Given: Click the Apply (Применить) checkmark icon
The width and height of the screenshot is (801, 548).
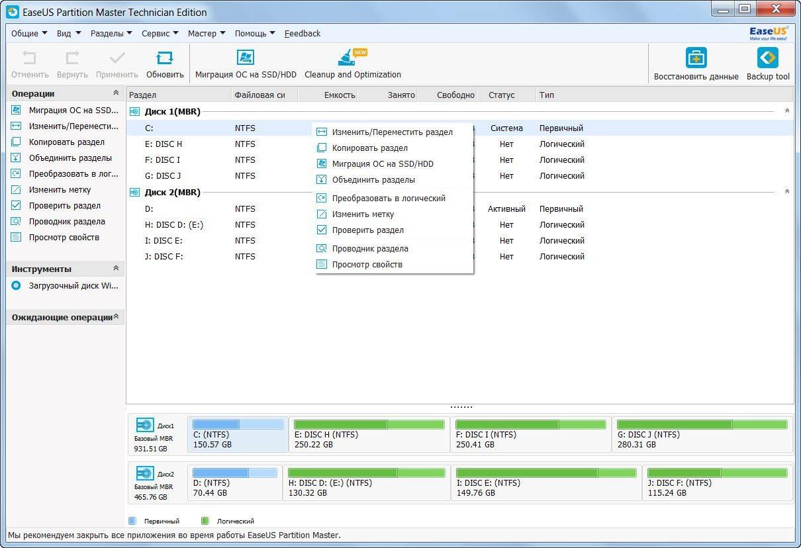Looking at the screenshot, I should [117, 58].
